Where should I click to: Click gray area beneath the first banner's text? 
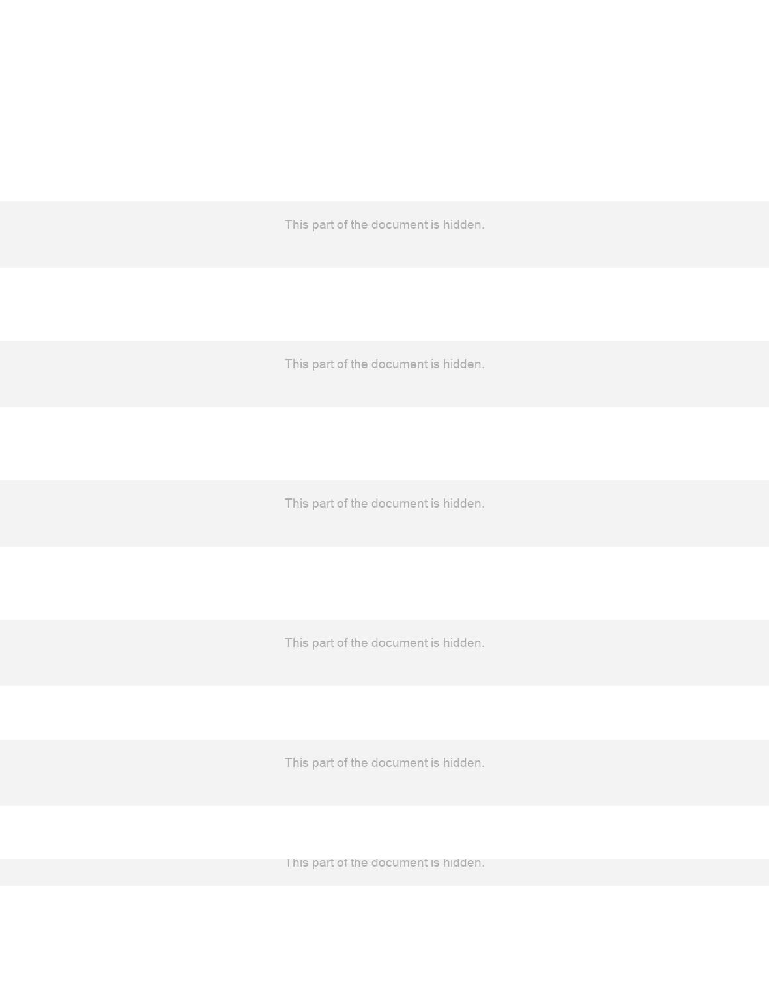click(384, 252)
